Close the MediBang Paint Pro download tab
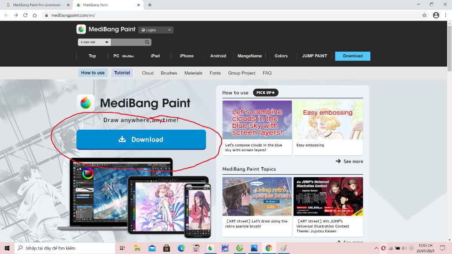Viewport: 452px width, 254px height. pos(68,5)
